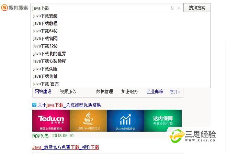The height and width of the screenshot is (154, 227).
Task: Select suggestion java下载失败
Action: (x=45, y=69)
